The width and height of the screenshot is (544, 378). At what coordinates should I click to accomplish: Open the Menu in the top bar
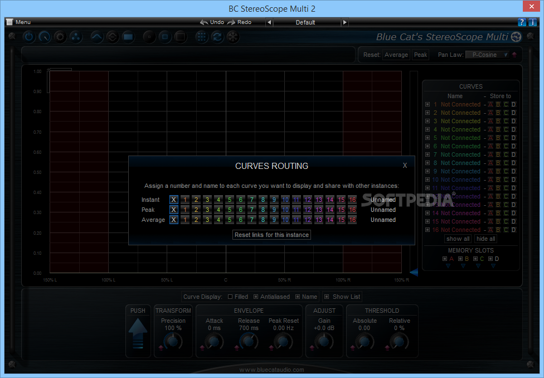[19, 22]
